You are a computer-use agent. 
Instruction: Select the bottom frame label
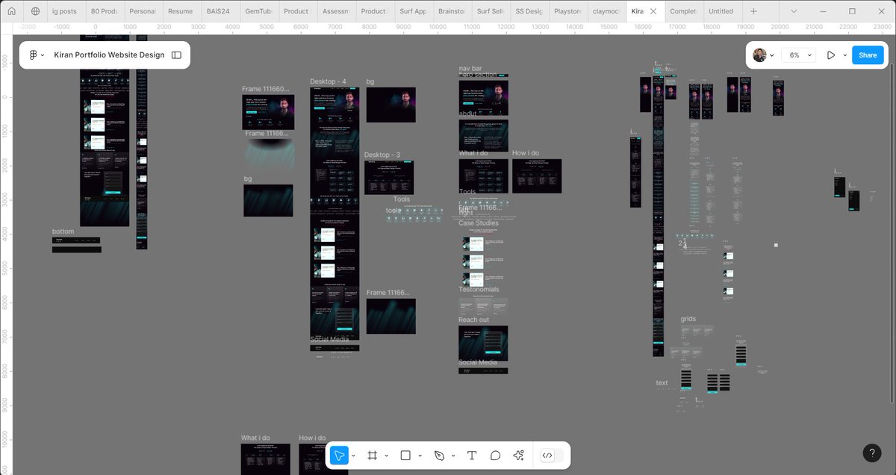(63, 232)
